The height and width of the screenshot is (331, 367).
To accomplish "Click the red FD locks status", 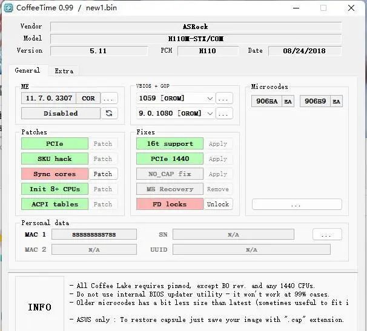I will coord(170,204).
